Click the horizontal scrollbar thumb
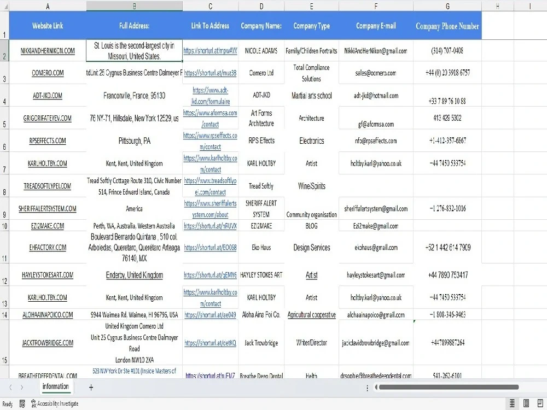 tap(449, 387)
